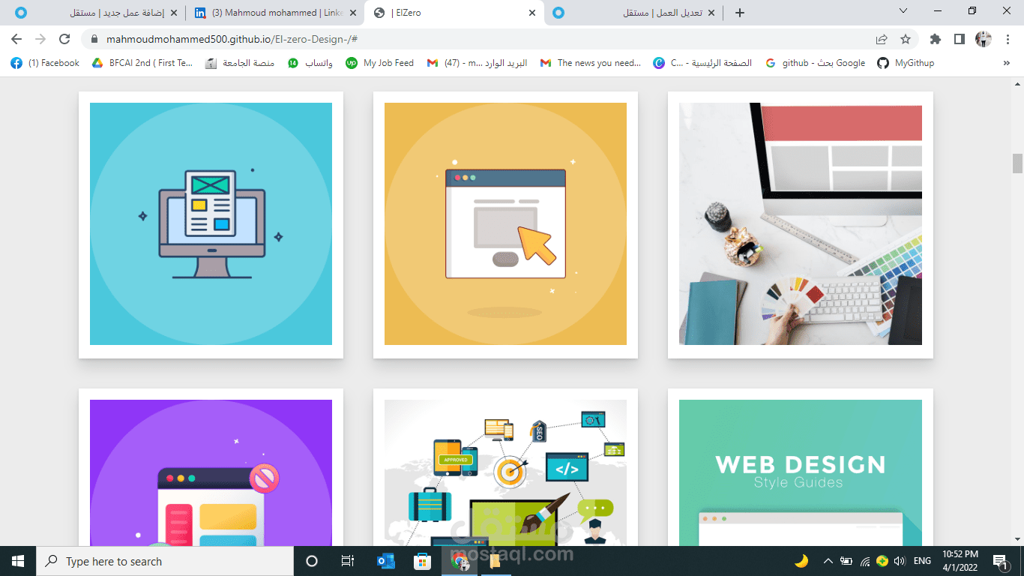Viewport: 1024px width, 576px height.
Task: Check the battery status tray icon
Action: point(846,561)
